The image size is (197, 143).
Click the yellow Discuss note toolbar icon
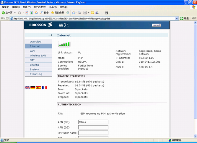click(x=92, y=13)
